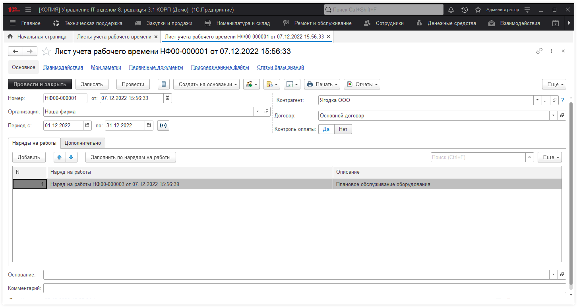Click the document movements report icon
Screen dimensions: 577x307
point(164,84)
